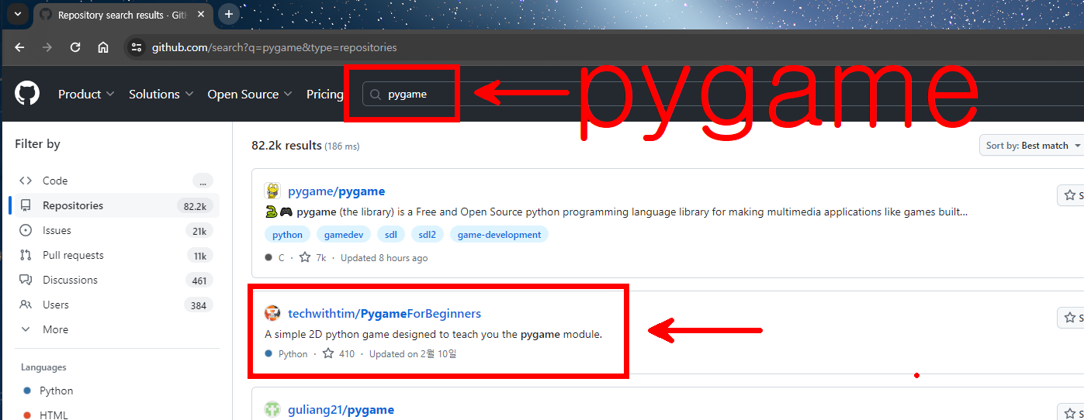Filter results by Pull requests

(x=114, y=255)
